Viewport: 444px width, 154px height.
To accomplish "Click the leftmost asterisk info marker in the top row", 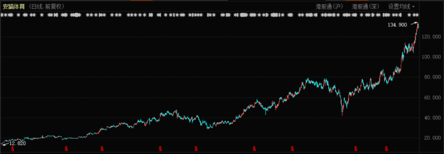I will tap(2, 15).
